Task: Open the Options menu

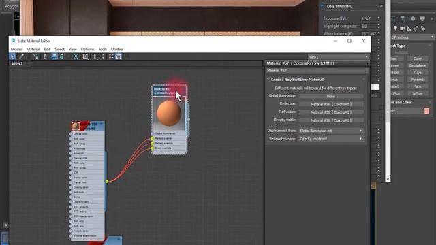Action: tap(87, 49)
